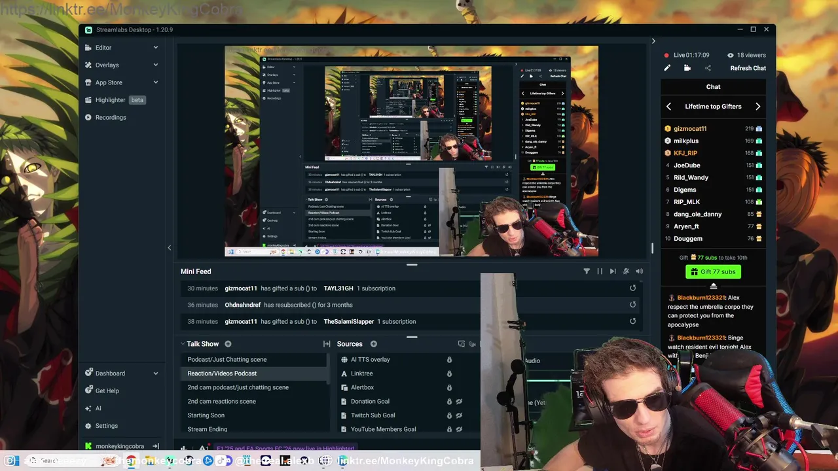Collapse the gifters leaderboard widget arrow
This screenshot has width=838, height=471.
(x=713, y=287)
